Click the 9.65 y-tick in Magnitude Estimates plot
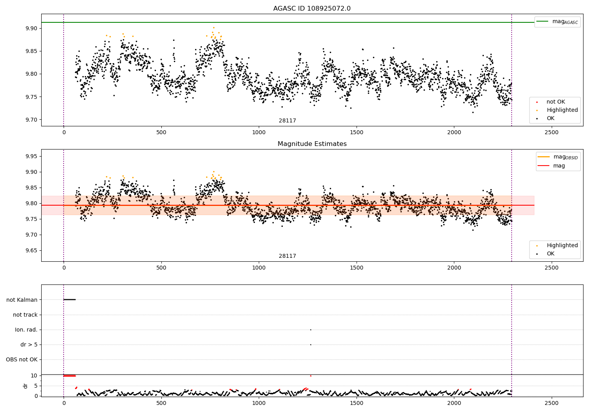Viewport: 589px width, 412px height. pyautogui.click(x=31, y=251)
